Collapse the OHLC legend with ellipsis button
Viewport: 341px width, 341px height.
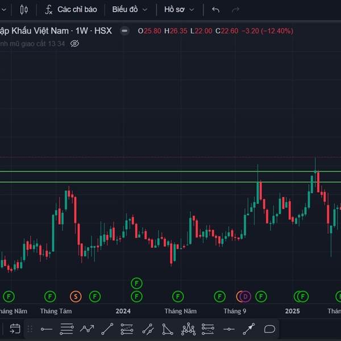(x=124, y=31)
